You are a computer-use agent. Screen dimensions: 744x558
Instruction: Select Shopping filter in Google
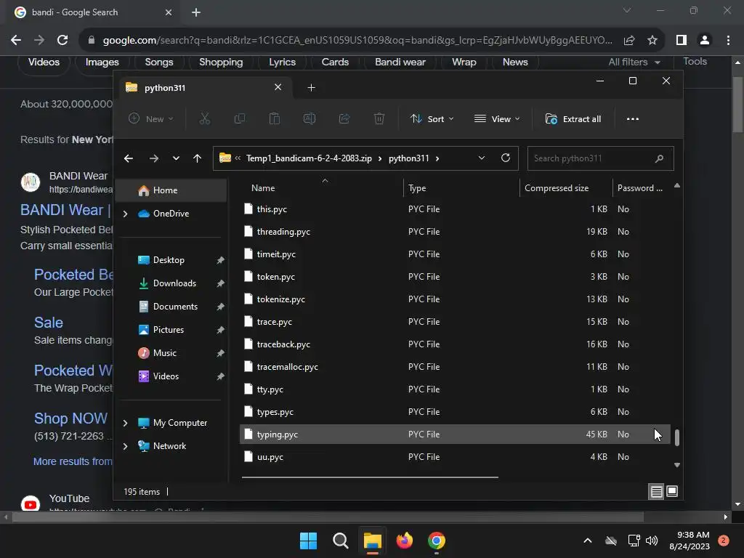[x=221, y=62]
